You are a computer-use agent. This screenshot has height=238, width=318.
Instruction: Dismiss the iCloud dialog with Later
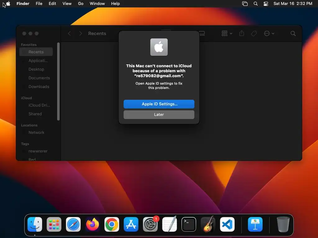click(x=159, y=115)
